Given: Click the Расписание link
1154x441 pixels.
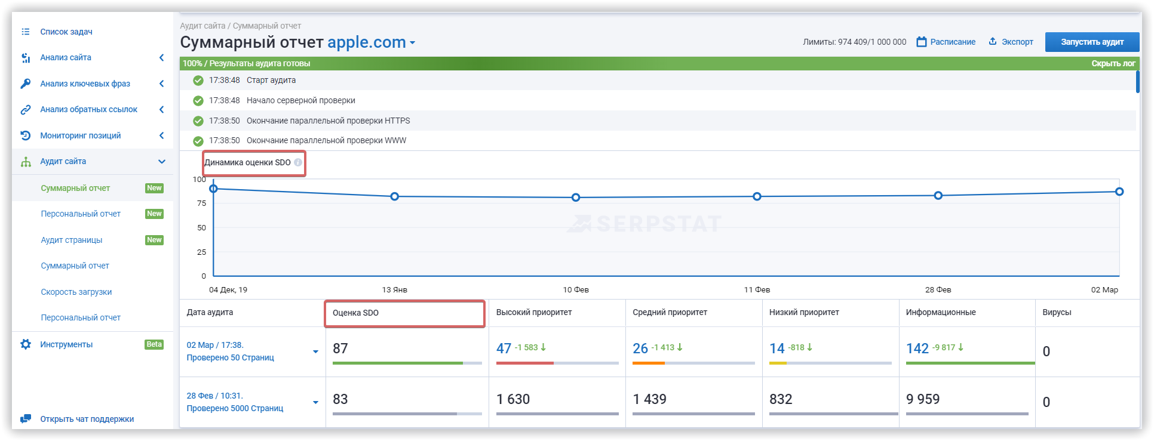Looking at the screenshot, I should point(953,42).
